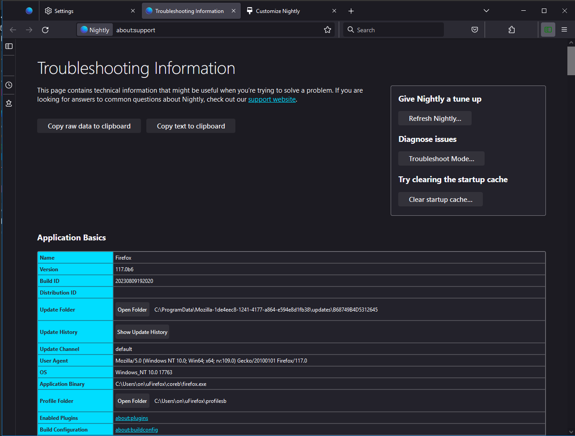The height and width of the screenshot is (436, 575).
Task: Open Folder for the Update Folder row
Action: (x=132, y=309)
